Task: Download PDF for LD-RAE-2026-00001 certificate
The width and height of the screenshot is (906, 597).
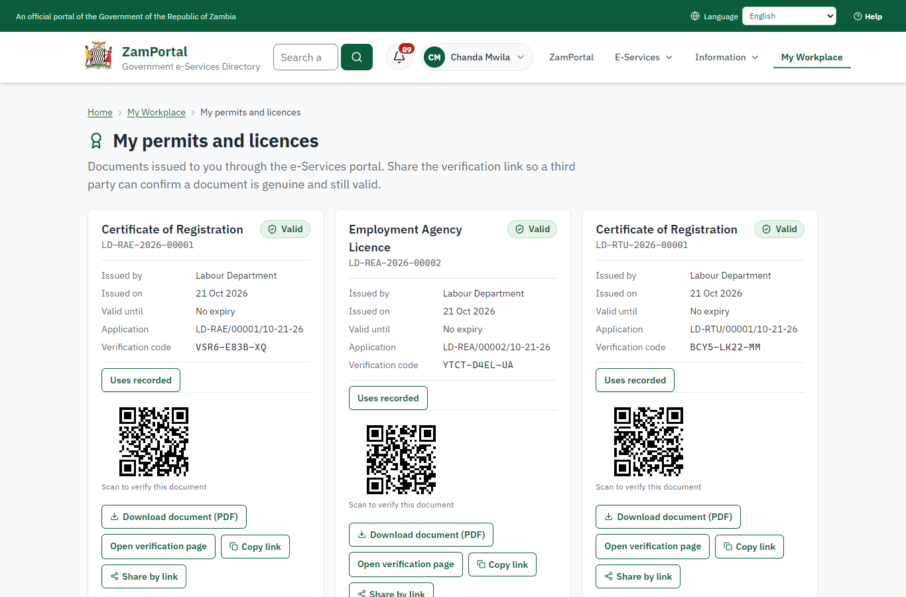Action: click(x=174, y=517)
